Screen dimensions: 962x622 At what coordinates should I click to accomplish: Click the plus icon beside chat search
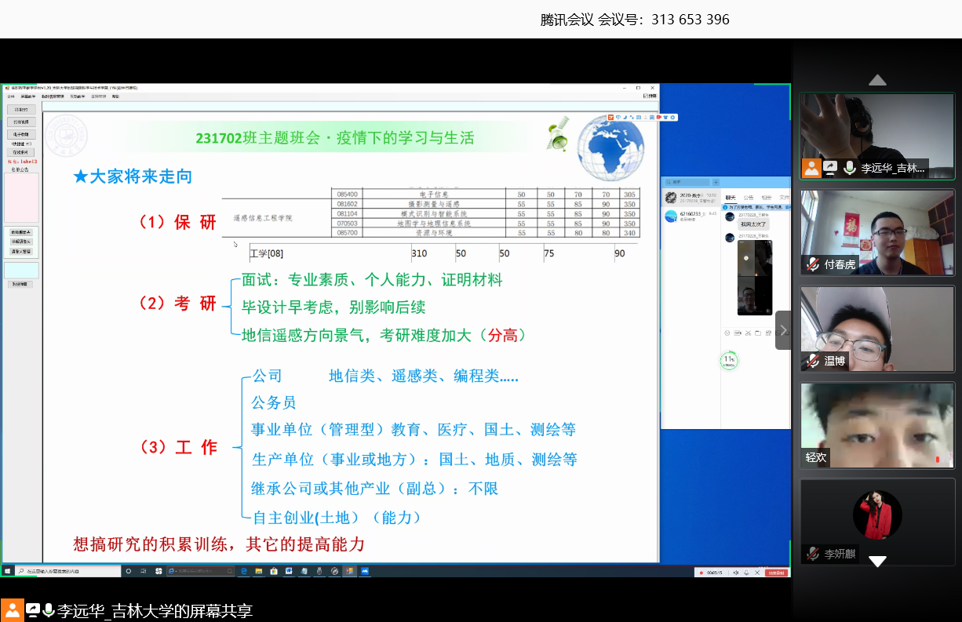pyautogui.click(x=716, y=182)
